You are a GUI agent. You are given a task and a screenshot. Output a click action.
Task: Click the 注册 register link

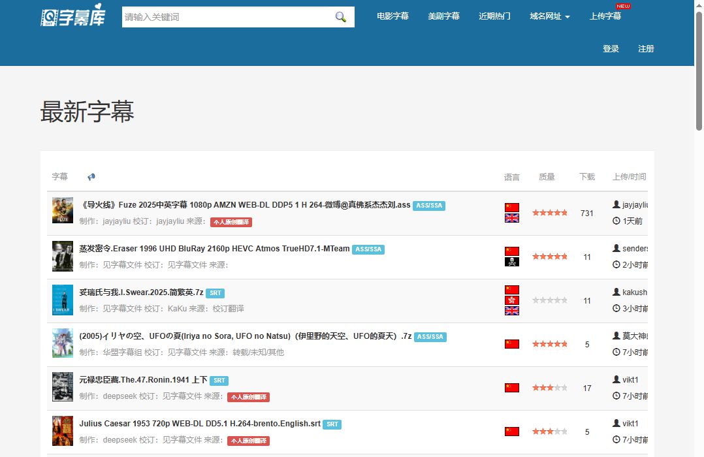click(x=646, y=49)
